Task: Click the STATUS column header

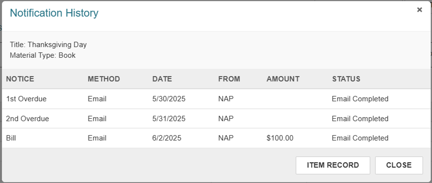Action: point(346,79)
